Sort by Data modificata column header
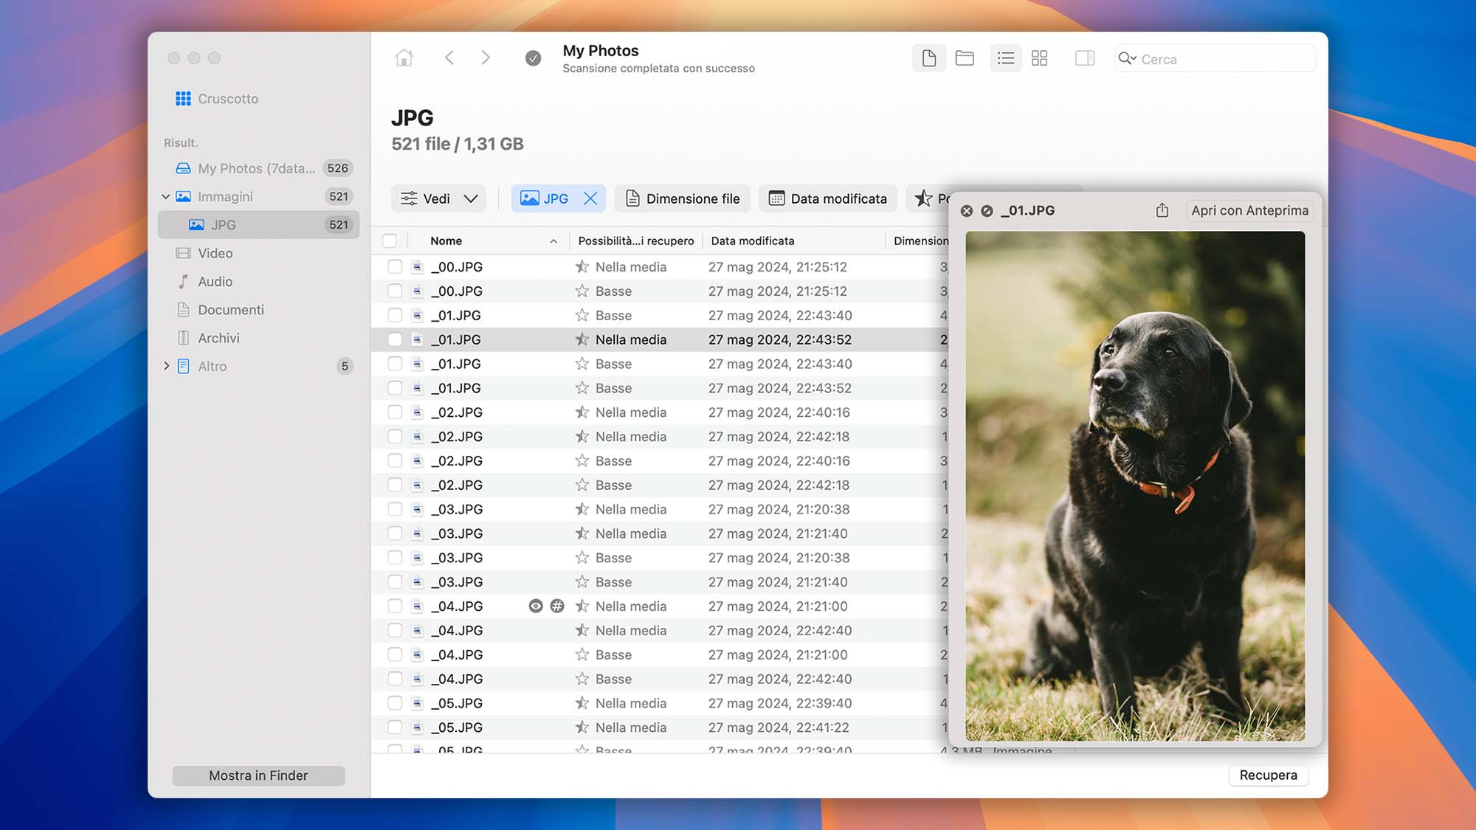Viewport: 1476px width, 830px height. pos(753,241)
